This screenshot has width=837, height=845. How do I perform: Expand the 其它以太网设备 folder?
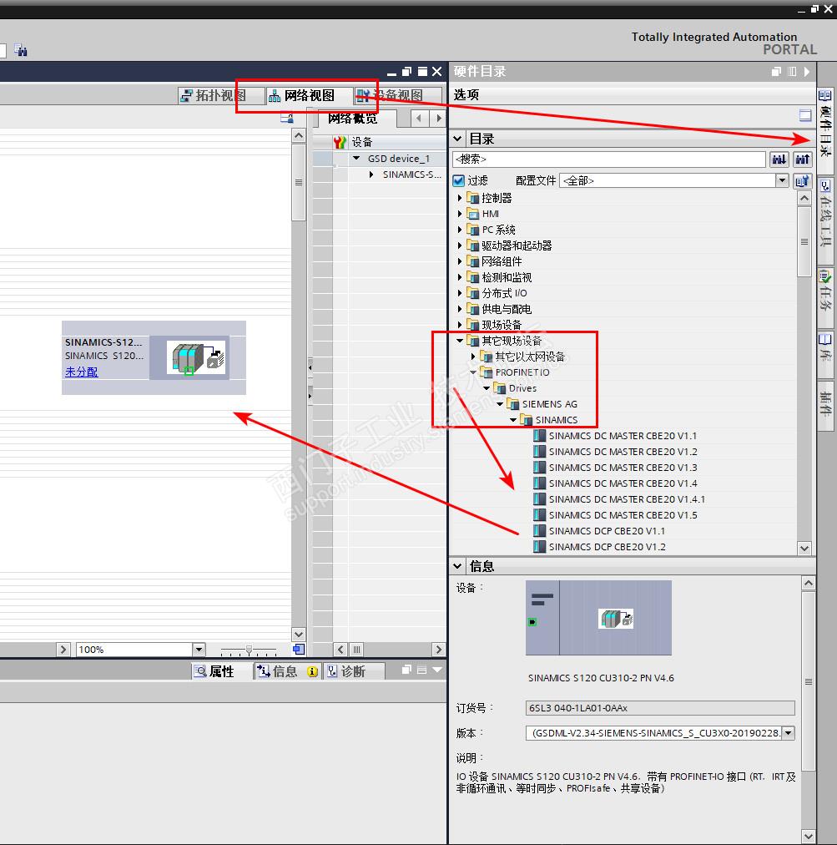point(473,357)
